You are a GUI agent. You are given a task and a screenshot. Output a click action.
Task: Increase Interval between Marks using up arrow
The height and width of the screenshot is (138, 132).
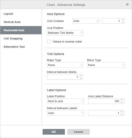81,76
